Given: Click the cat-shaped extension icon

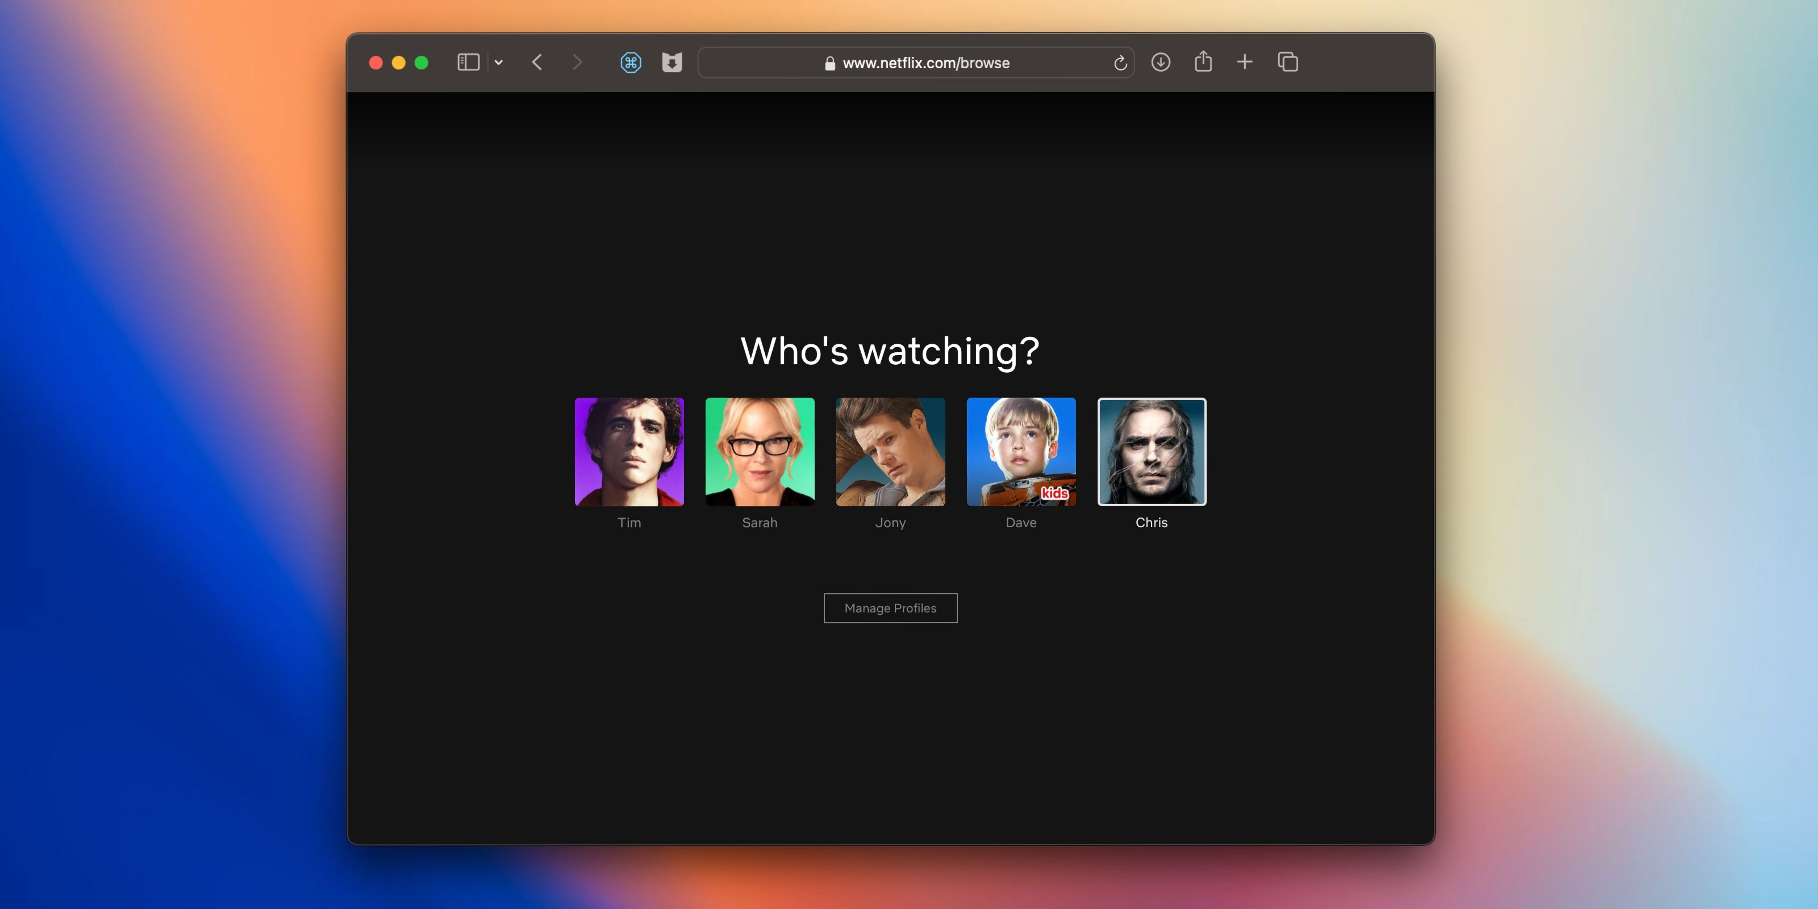Looking at the screenshot, I should coord(672,62).
